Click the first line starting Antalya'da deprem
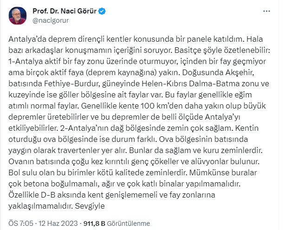 (x=136, y=39)
